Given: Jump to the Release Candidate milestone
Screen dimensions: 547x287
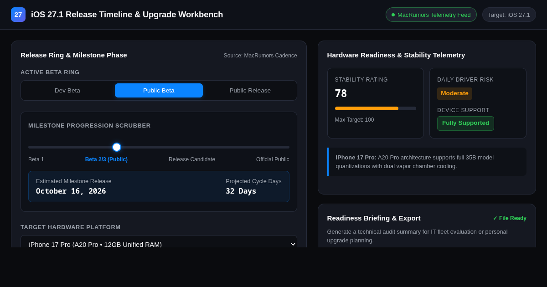Looking at the screenshot, I should tap(192, 159).
